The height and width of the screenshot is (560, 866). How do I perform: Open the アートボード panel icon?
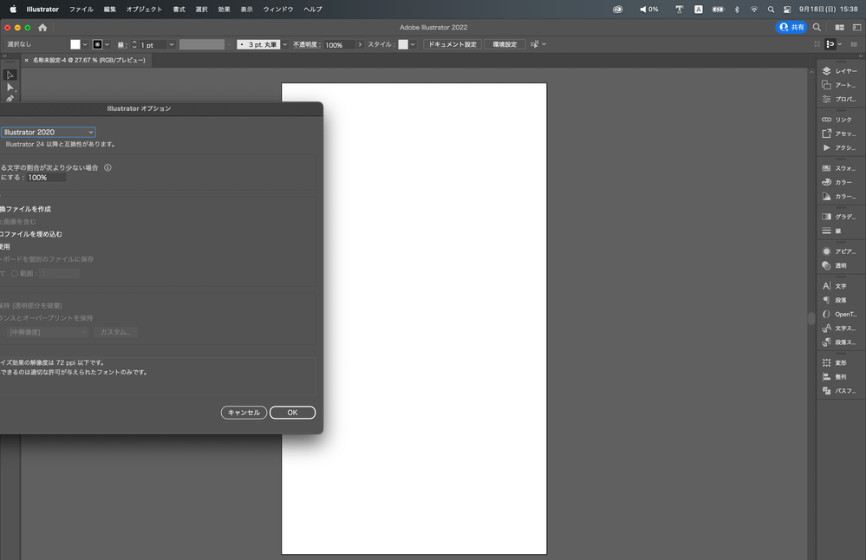tap(839, 85)
